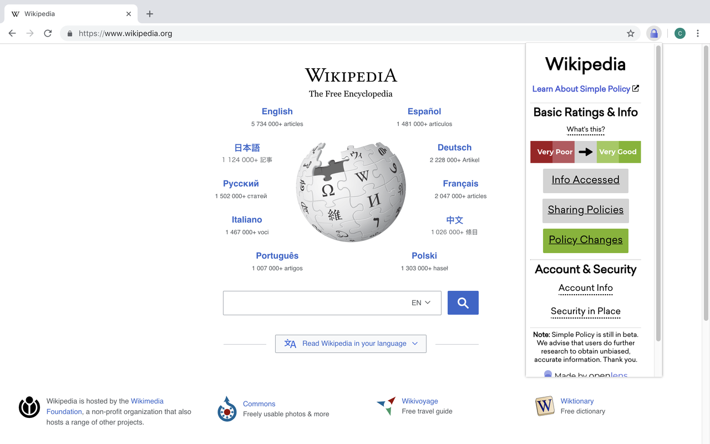Viewport: 710px width, 444px height.
Task: Click the Commons logo icon
Action: 227,408
